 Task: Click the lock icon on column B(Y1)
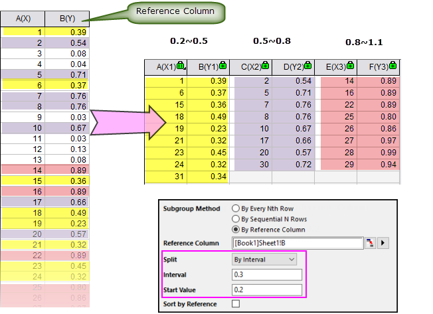tap(222, 66)
